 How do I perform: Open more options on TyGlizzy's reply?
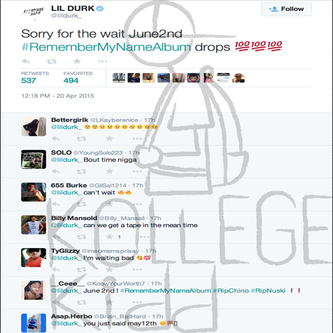pyautogui.click(x=137, y=269)
